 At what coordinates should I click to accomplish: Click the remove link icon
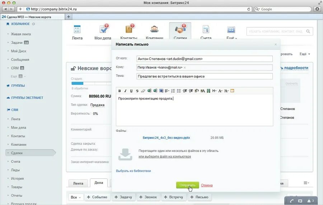click(155, 91)
